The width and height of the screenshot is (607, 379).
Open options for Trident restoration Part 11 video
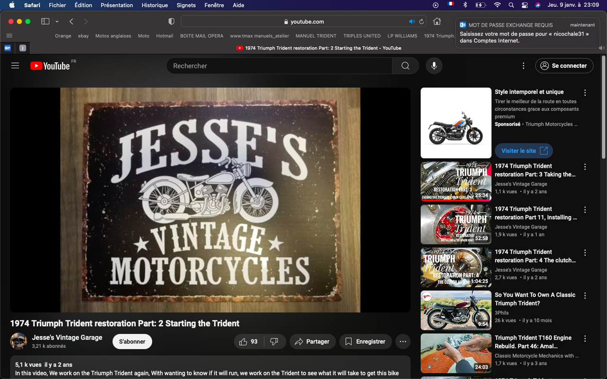585,210
